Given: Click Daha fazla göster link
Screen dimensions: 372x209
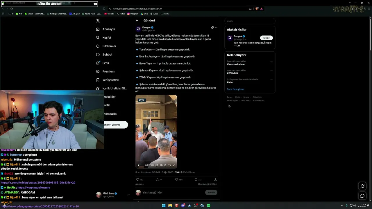Looking at the screenshot, I should tap(236, 89).
